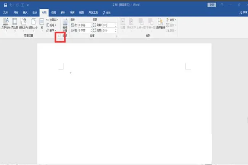Image resolution: width=248 pixels, height=165 pixels.
Task: Open the 纸张方向 orientation menu
Action: (23, 24)
